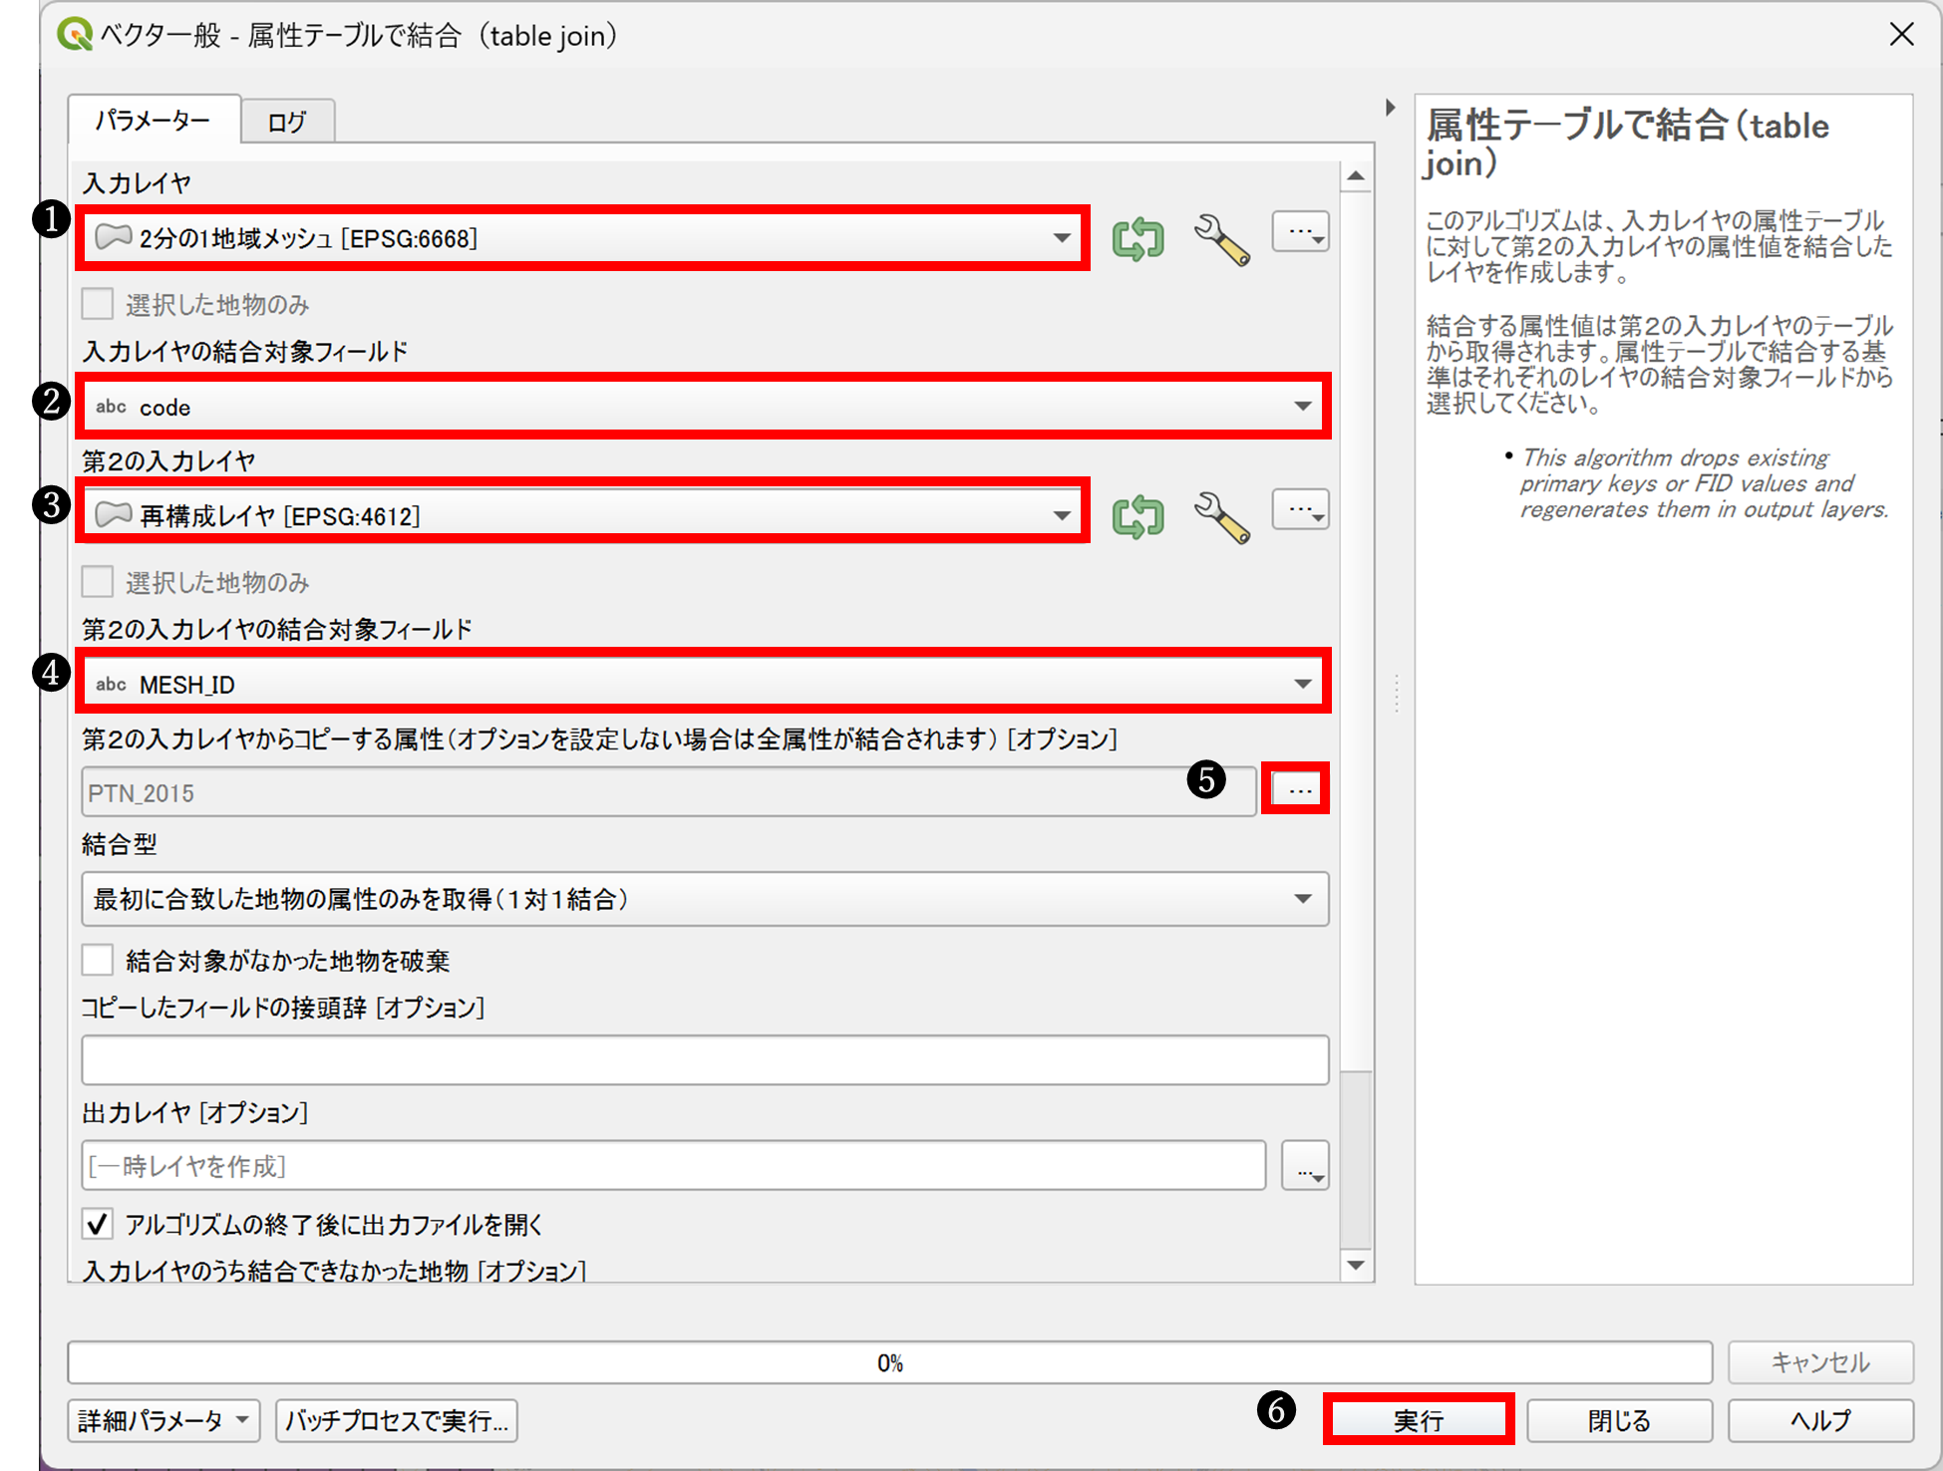
Task: Open wrench options for 第2の入力レイヤ
Action: 1221,516
